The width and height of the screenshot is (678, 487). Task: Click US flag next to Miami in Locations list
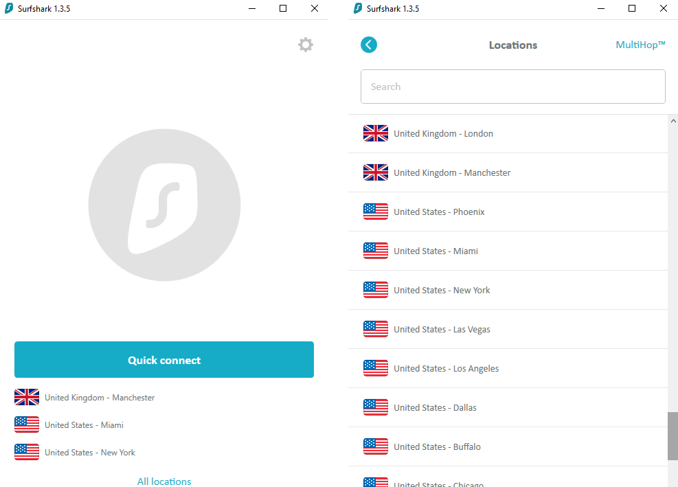tap(376, 251)
